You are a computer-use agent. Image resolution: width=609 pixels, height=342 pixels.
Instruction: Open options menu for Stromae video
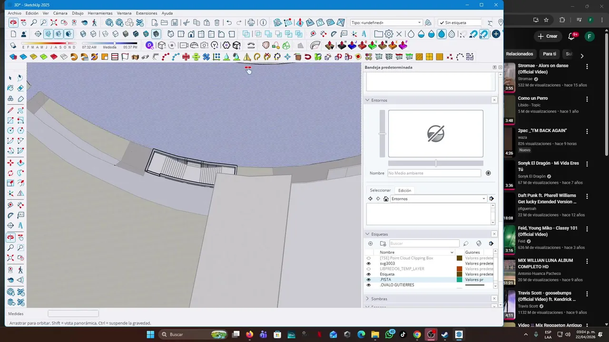tap(587, 67)
